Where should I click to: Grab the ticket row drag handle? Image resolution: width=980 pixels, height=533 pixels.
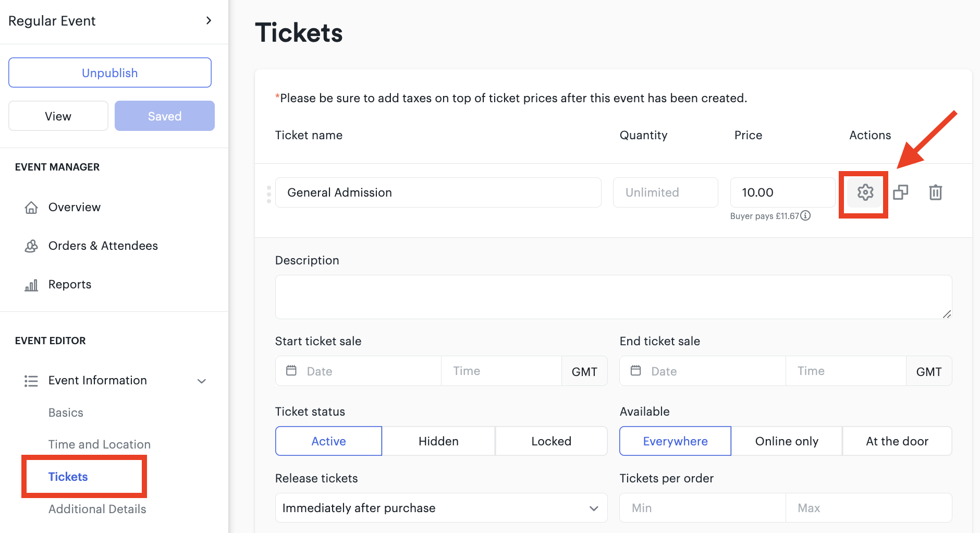[x=269, y=194]
